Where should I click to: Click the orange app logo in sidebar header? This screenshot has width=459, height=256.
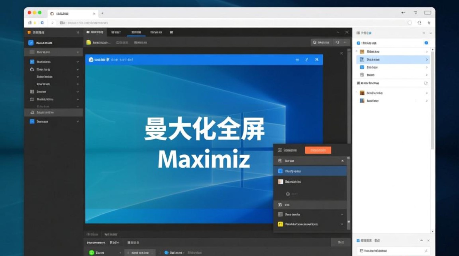click(29, 32)
